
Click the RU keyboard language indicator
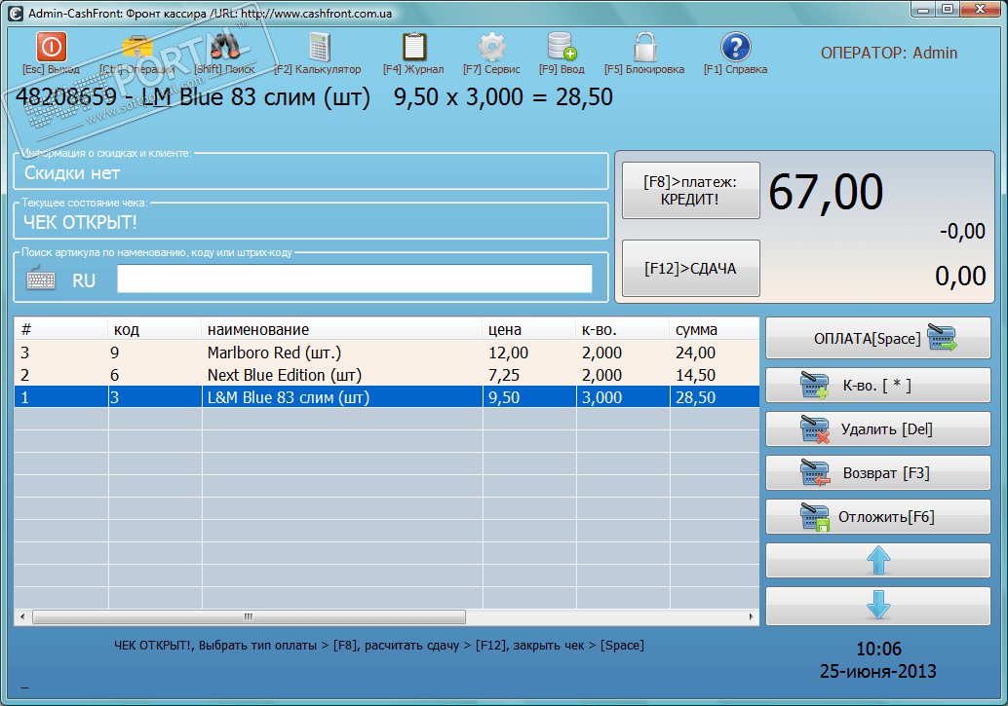[x=84, y=280]
